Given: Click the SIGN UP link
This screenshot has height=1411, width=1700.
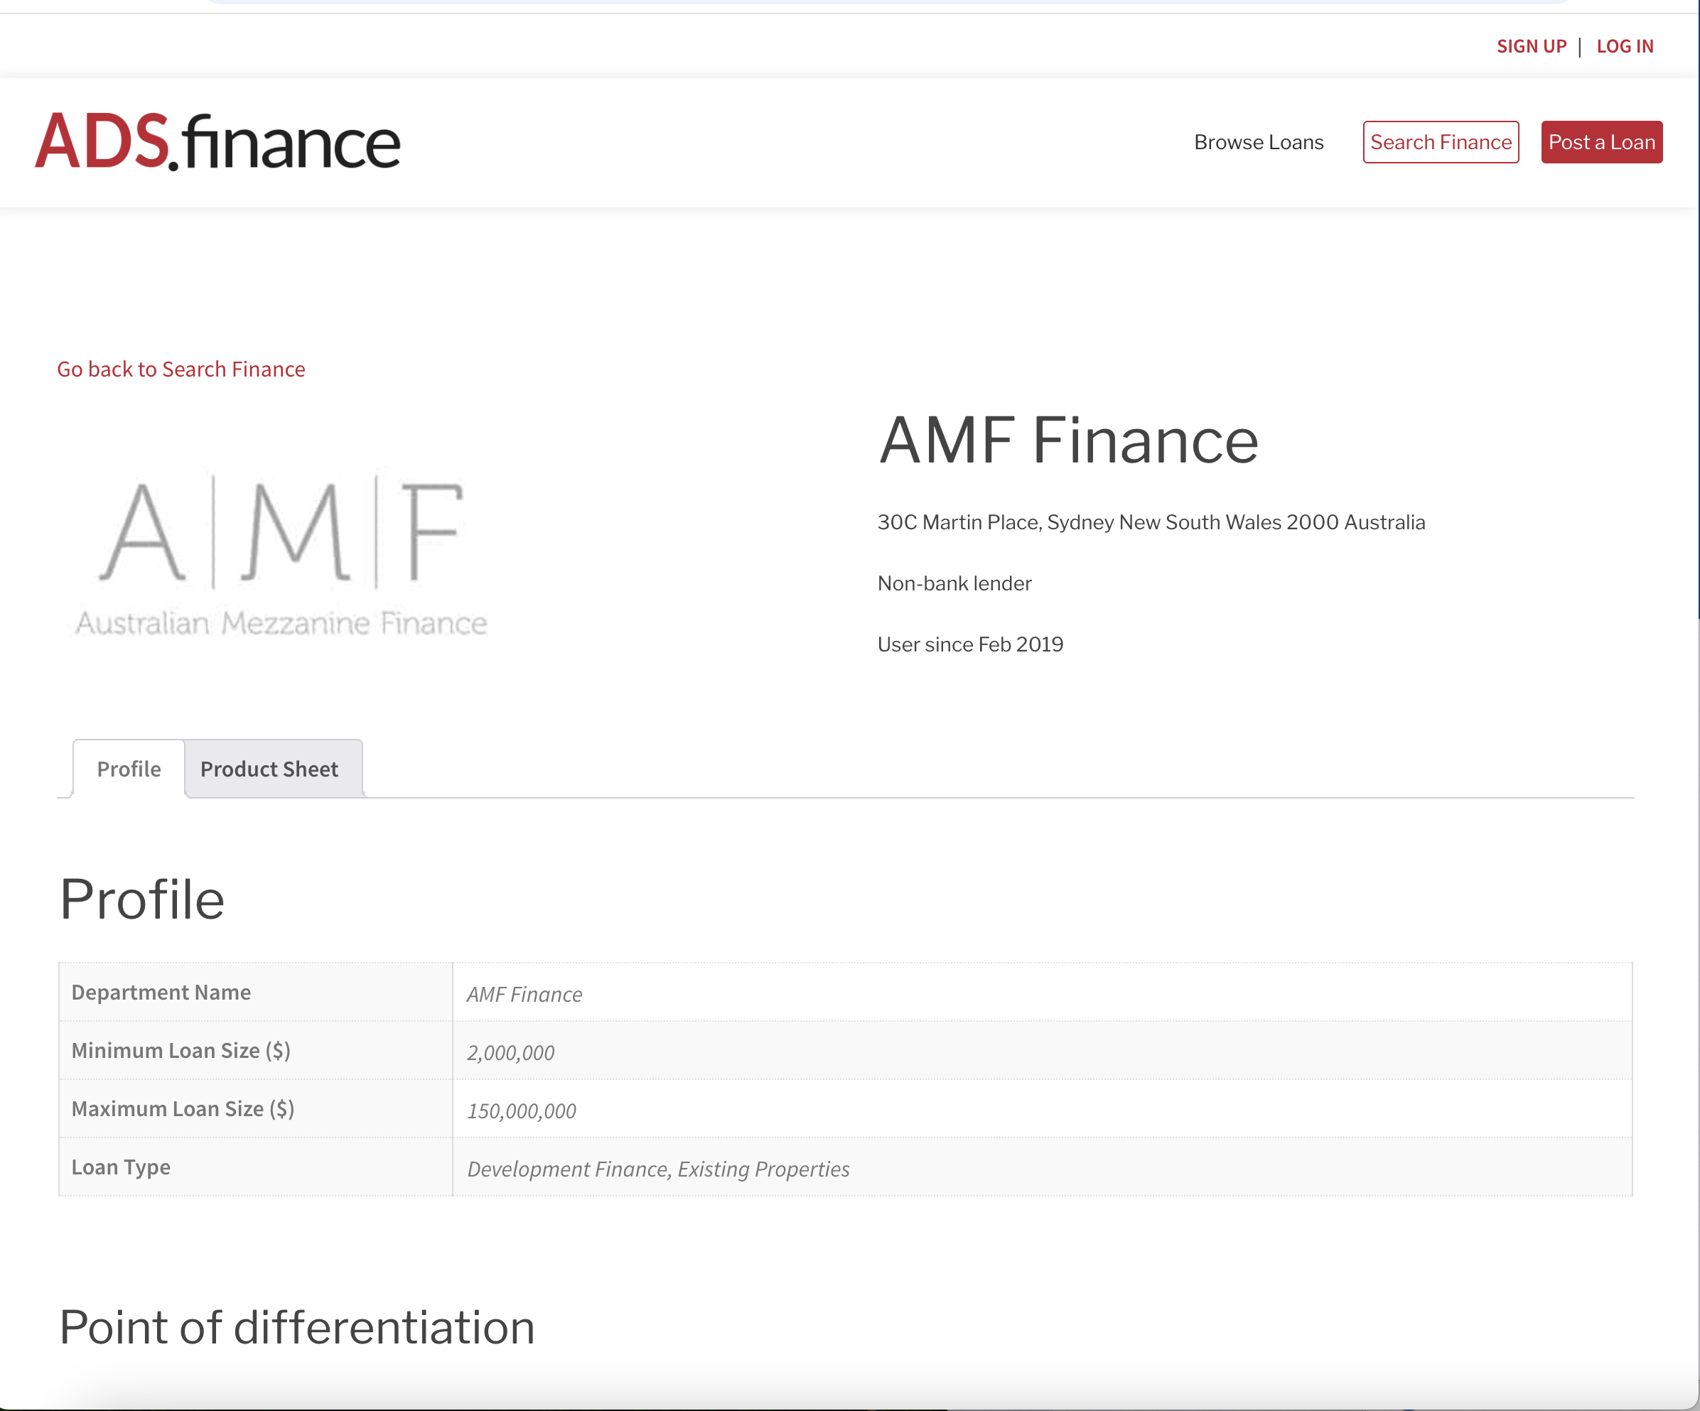Looking at the screenshot, I should click(1532, 46).
